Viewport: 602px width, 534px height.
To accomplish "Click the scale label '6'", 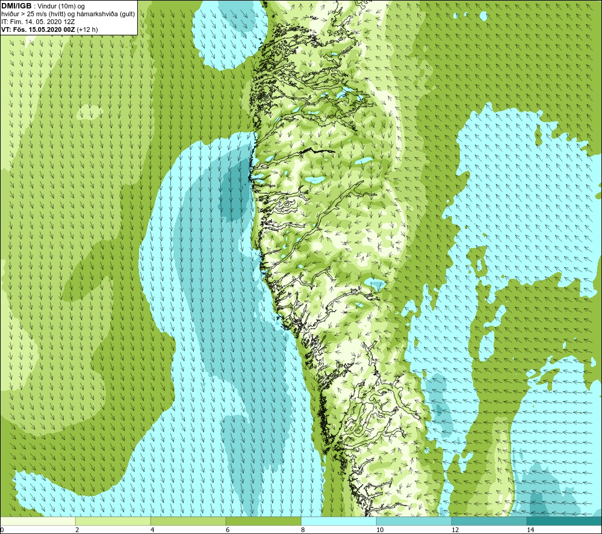I will pos(228,530).
